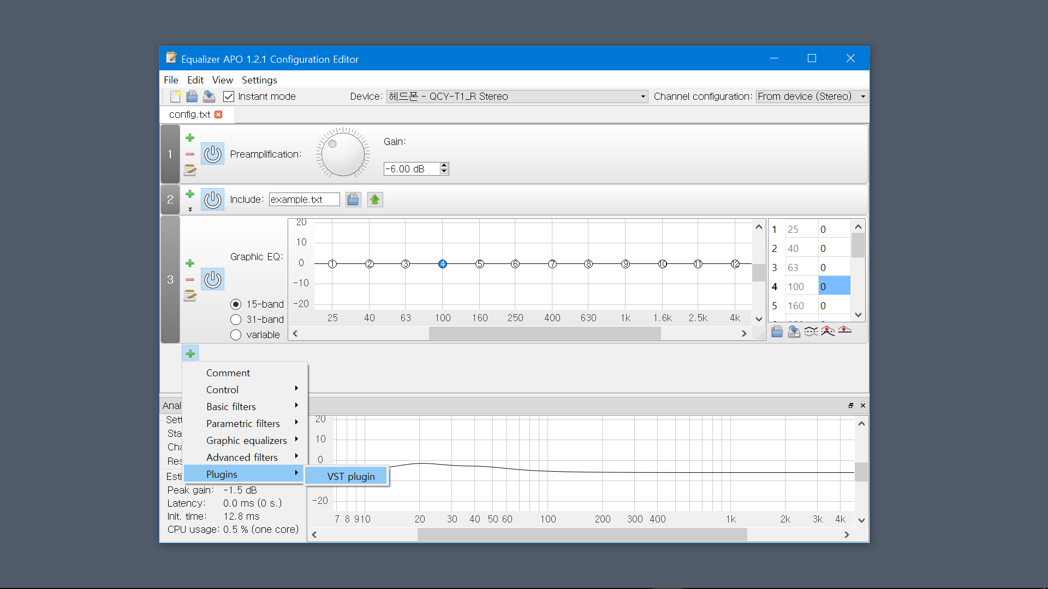Add filter above Include row
Screen dimensions: 1048x589
190,194
